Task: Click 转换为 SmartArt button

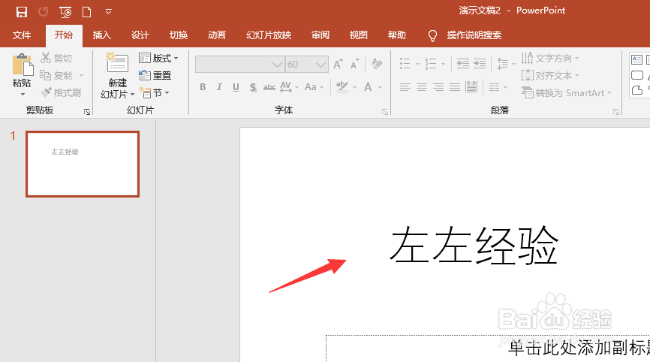Action: [x=566, y=93]
